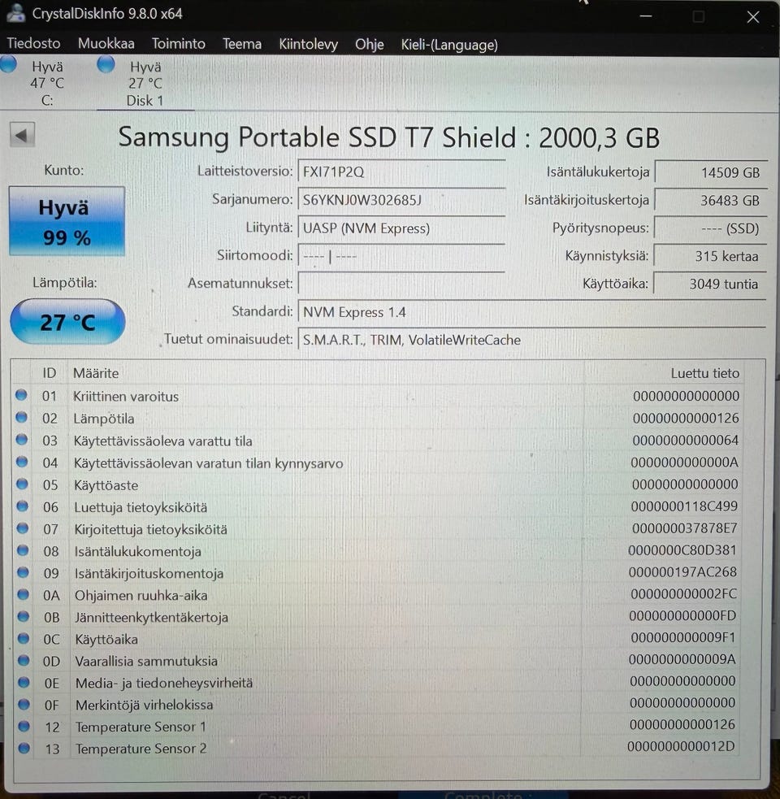This screenshot has width=780, height=799.
Task: Click the serial number field S6YKNJ0W302685J
Action: click(x=401, y=199)
